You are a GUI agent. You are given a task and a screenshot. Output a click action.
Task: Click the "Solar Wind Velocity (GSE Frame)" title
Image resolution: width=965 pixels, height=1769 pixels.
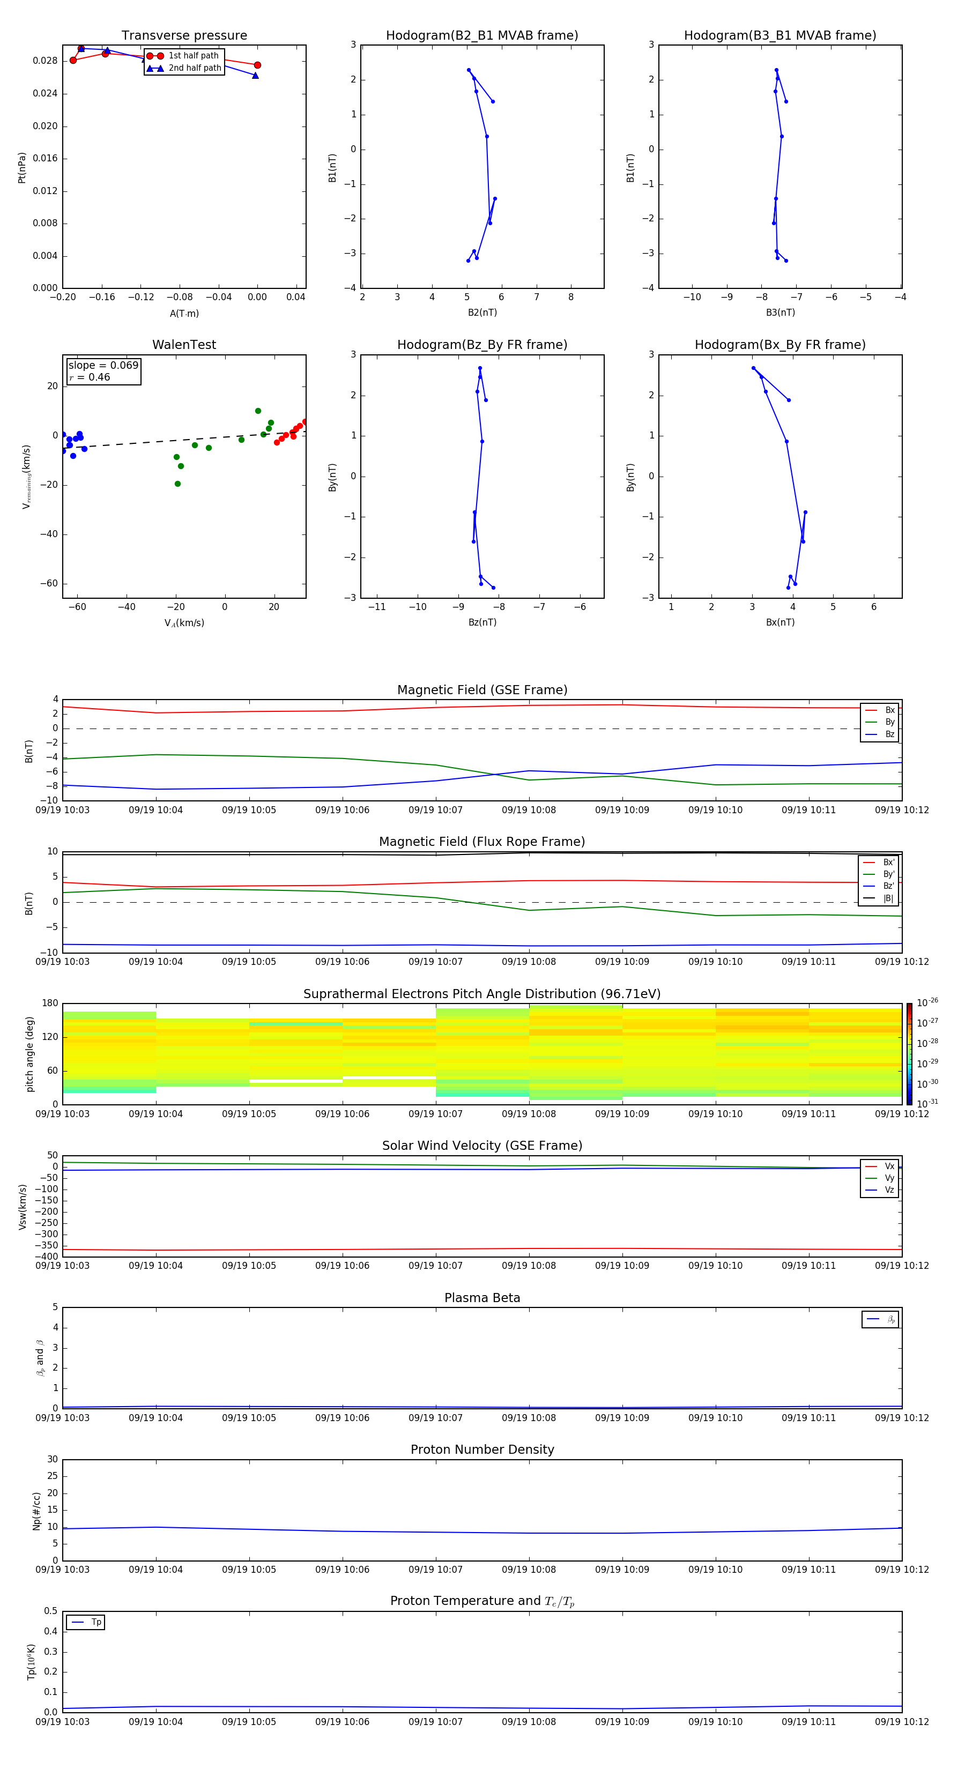click(x=482, y=1146)
